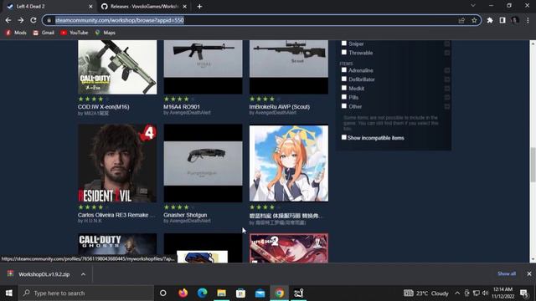Check the Medkit filter
536x301 pixels.
coord(344,88)
